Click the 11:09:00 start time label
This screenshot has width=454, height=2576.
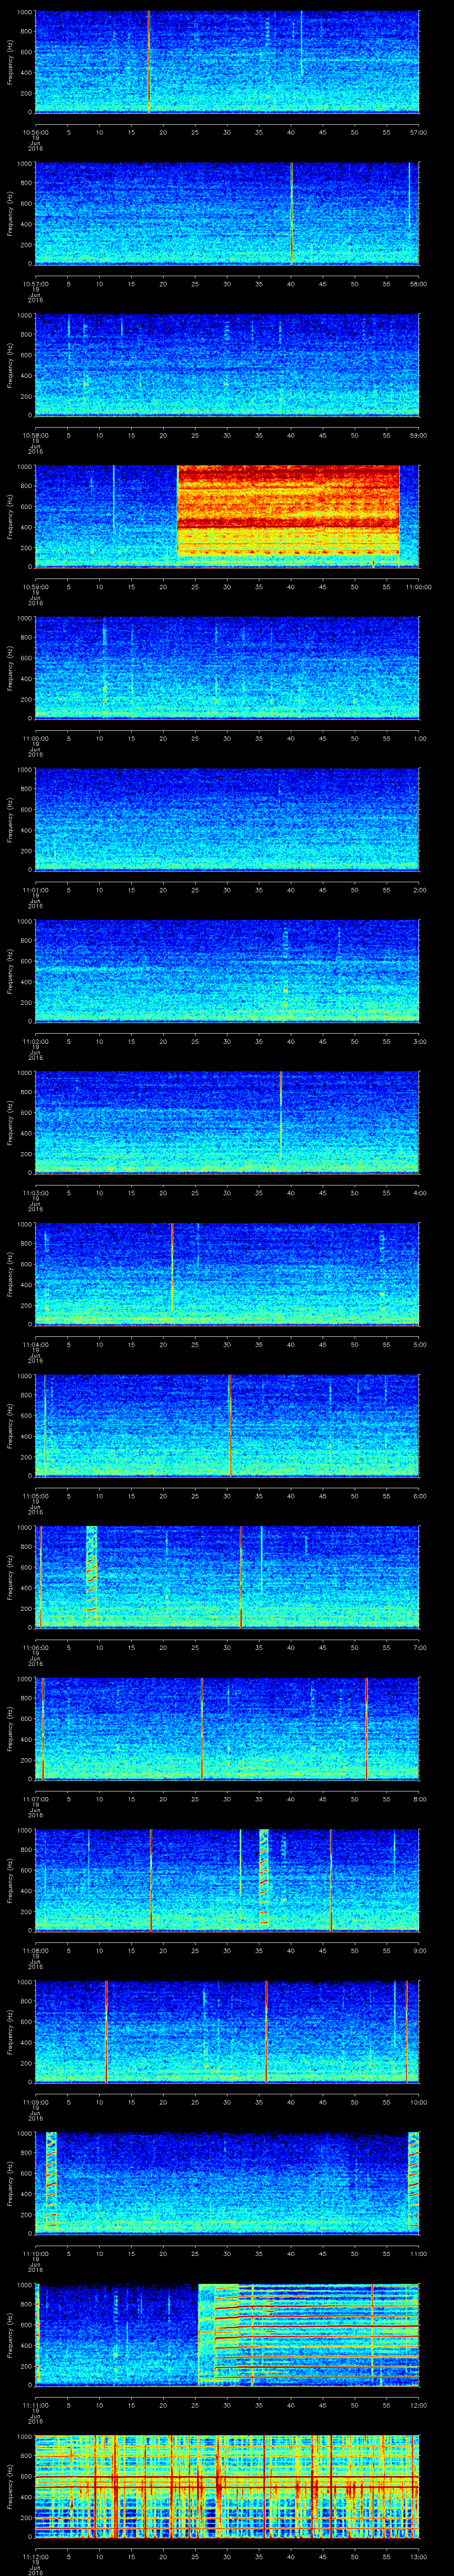35,2103
